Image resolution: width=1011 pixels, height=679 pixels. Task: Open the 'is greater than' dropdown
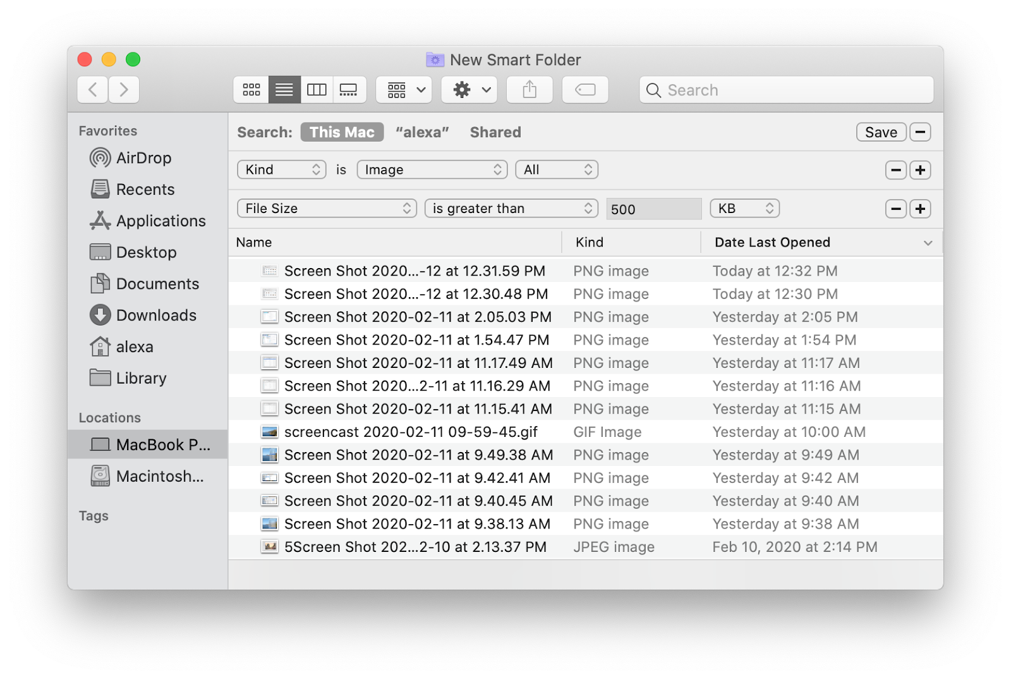pyautogui.click(x=511, y=208)
